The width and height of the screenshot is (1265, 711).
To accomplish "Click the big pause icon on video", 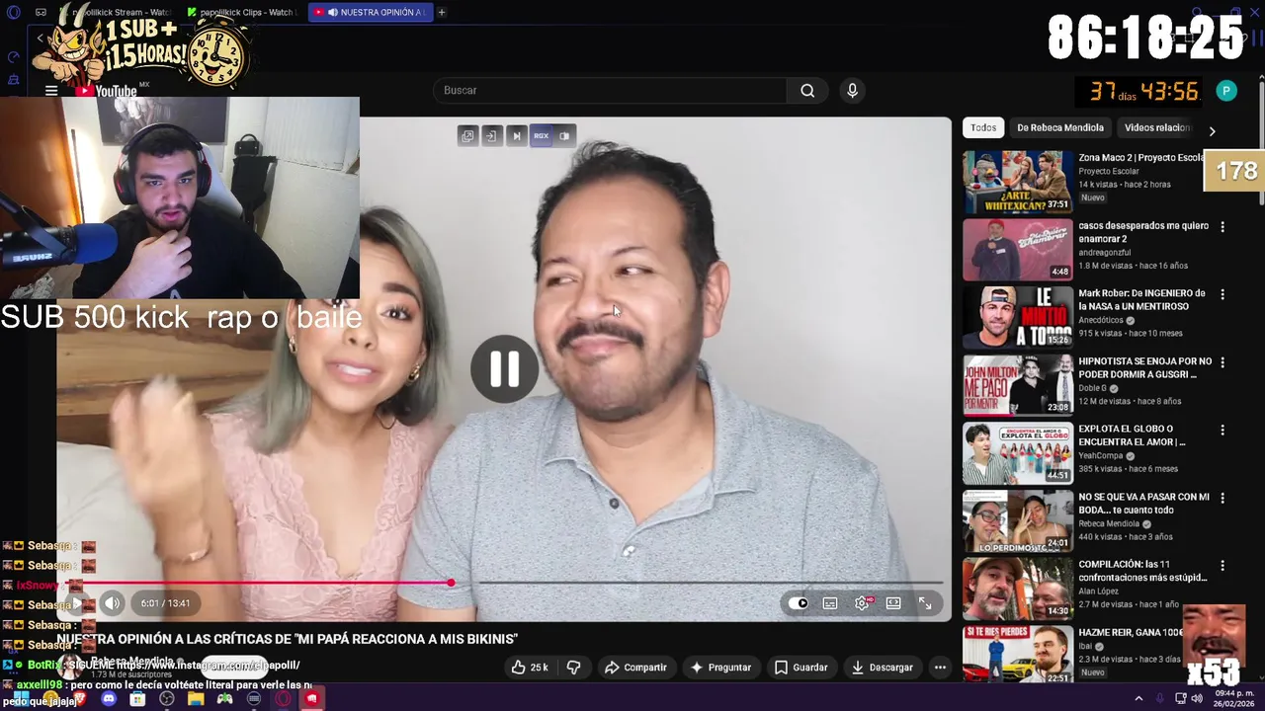I will 505,369.
